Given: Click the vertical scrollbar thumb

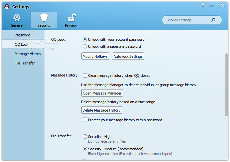Looking at the screenshot, I should 226,85.
